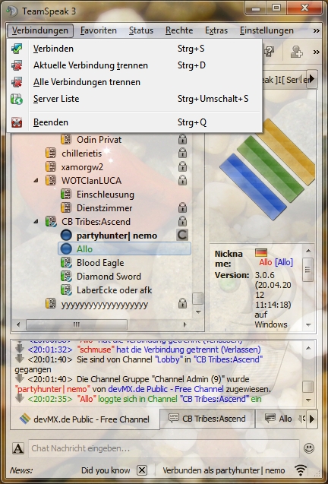The height and width of the screenshot is (484, 328).
Task: Click the blue status circle of Allo
Action: click(66, 248)
